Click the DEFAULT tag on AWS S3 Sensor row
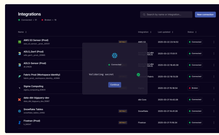 (x=123, y=42)
